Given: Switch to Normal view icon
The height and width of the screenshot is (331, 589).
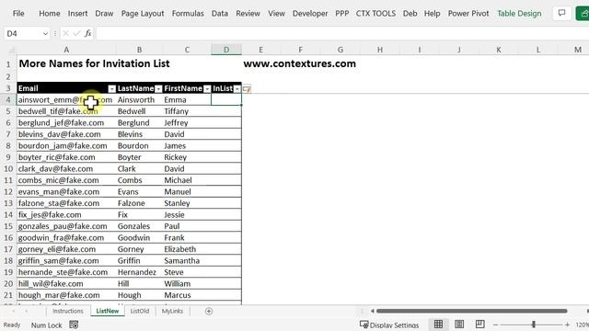Looking at the screenshot, I should coord(438,325).
